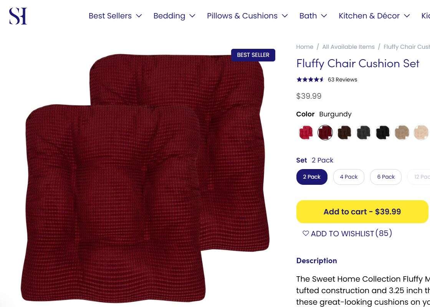The height and width of the screenshot is (307, 430).
Task: Open the Bedding navigation menu
Action: pyautogui.click(x=169, y=16)
